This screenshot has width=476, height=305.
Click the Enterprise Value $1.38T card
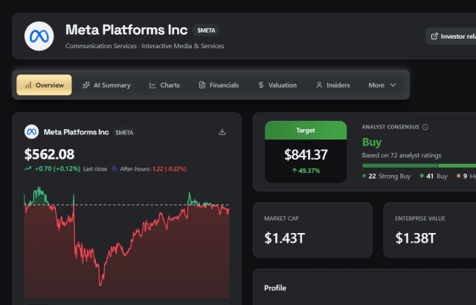430,230
